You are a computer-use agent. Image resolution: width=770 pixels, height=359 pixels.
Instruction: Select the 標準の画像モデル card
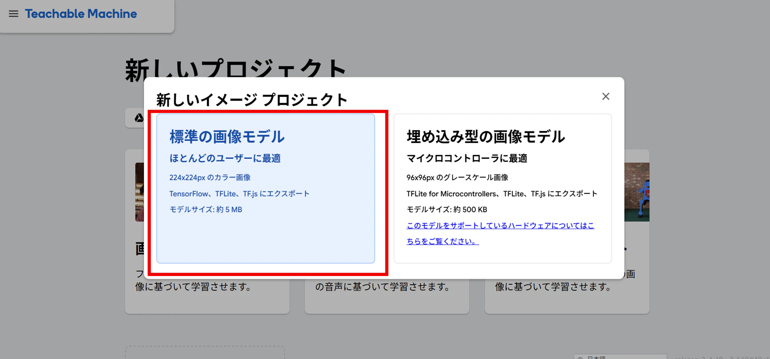(x=265, y=188)
